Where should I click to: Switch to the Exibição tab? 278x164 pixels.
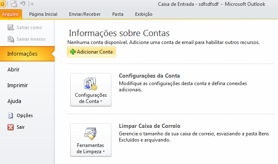(144, 14)
